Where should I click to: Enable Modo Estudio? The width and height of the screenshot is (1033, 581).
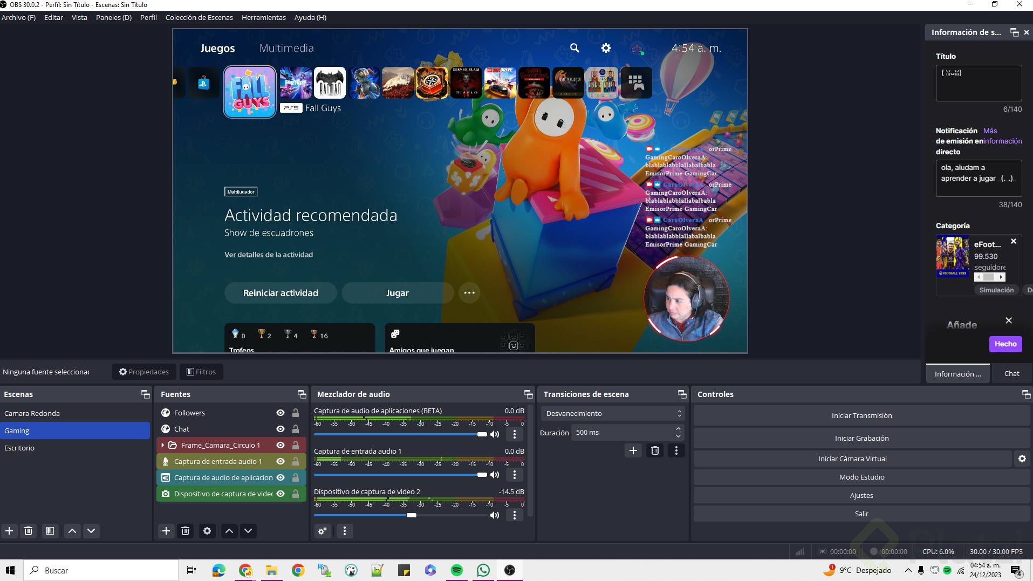point(861,477)
